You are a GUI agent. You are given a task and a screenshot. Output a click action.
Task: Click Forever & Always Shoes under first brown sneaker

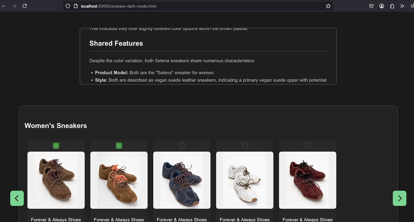point(56,220)
